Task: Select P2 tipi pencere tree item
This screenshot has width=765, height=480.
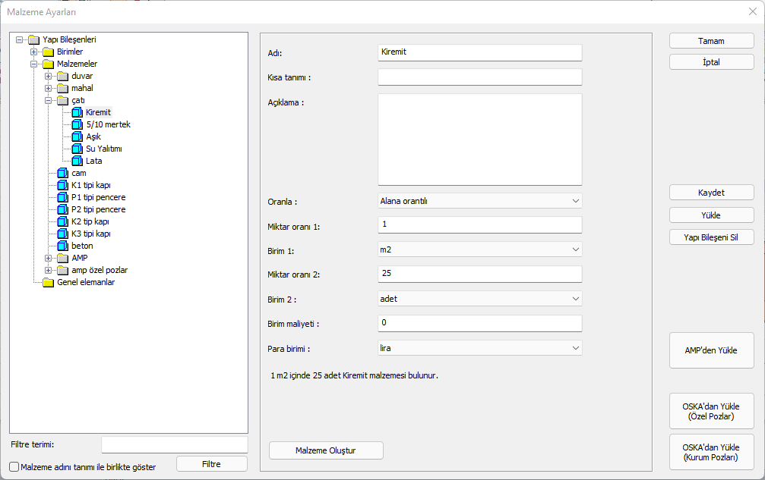Action: click(x=98, y=209)
